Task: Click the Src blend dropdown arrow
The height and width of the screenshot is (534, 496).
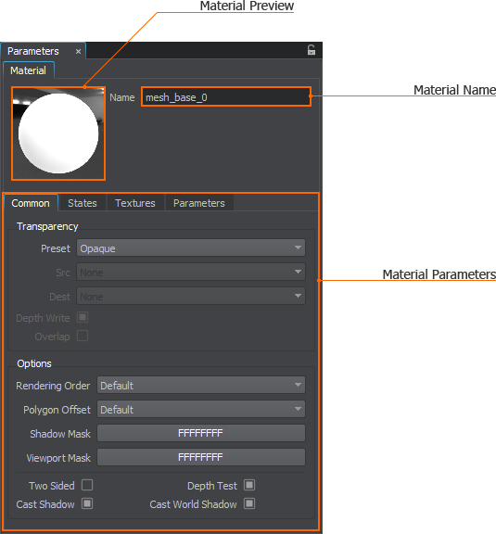Action: pyautogui.click(x=298, y=272)
